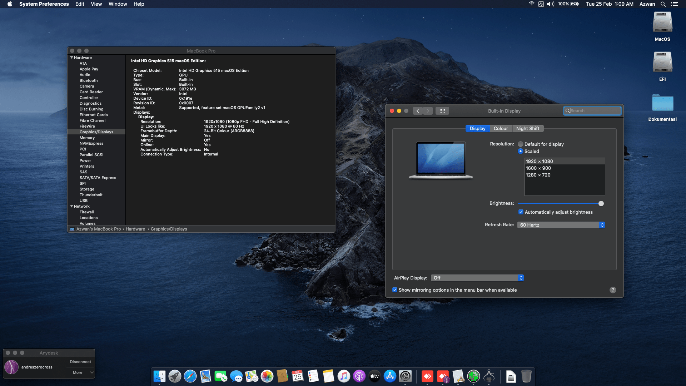Open Messages from the dock
The width and height of the screenshot is (686, 386).
(x=236, y=376)
